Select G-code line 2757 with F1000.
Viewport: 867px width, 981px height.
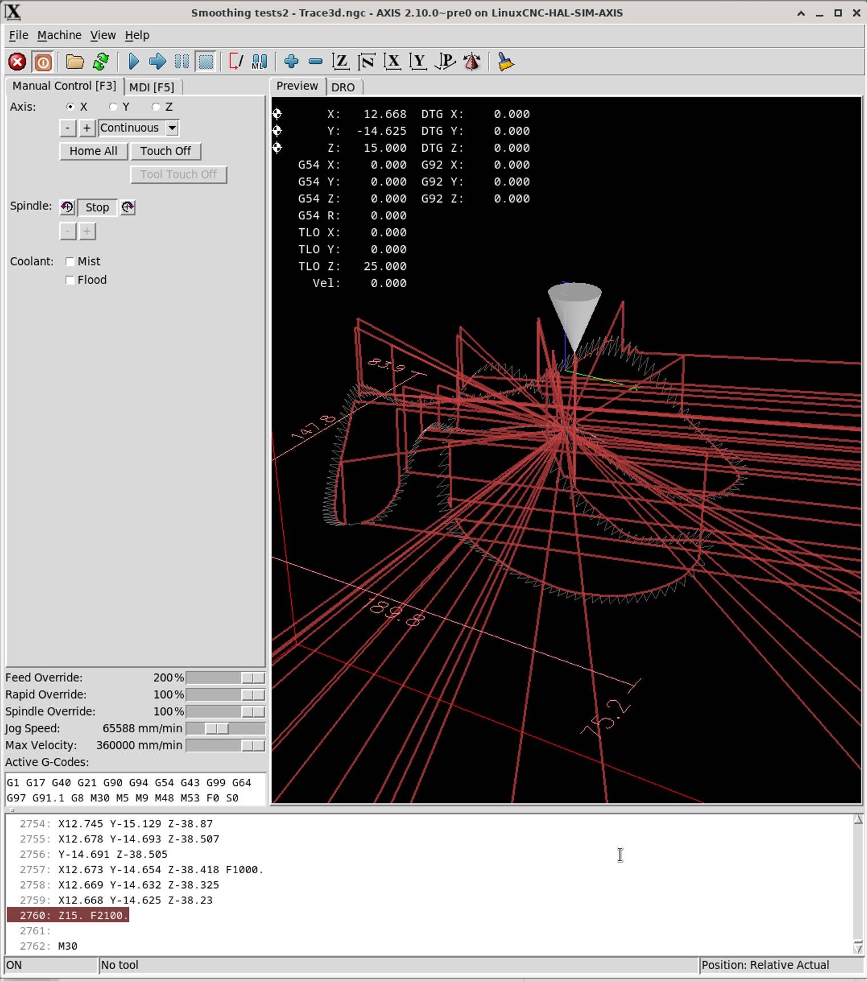[160, 870]
